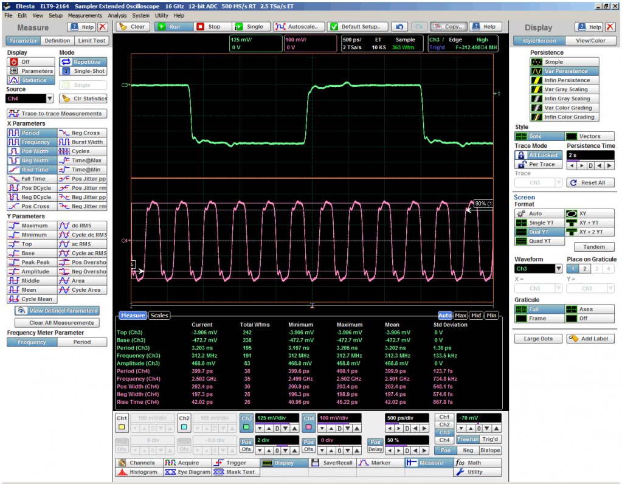622x484 pixels.
Task: Select Single-Shot mode
Action: pyautogui.click(x=83, y=71)
